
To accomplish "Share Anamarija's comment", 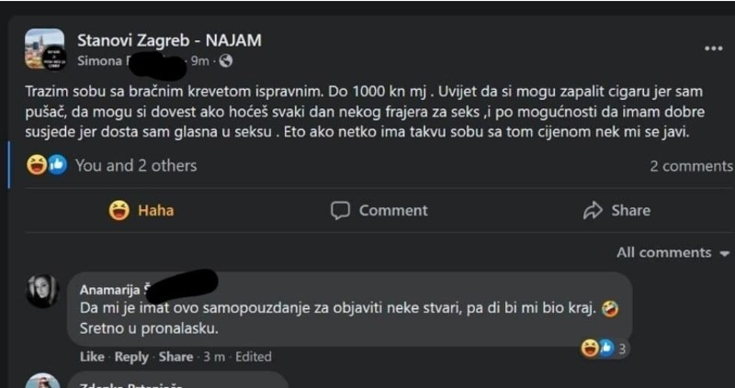I will [x=175, y=357].
